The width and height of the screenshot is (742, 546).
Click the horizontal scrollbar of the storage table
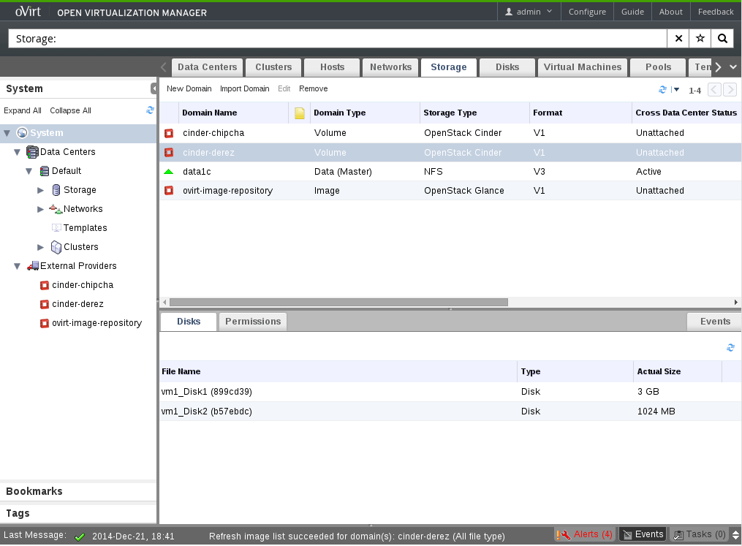pyautogui.click(x=338, y=302)
